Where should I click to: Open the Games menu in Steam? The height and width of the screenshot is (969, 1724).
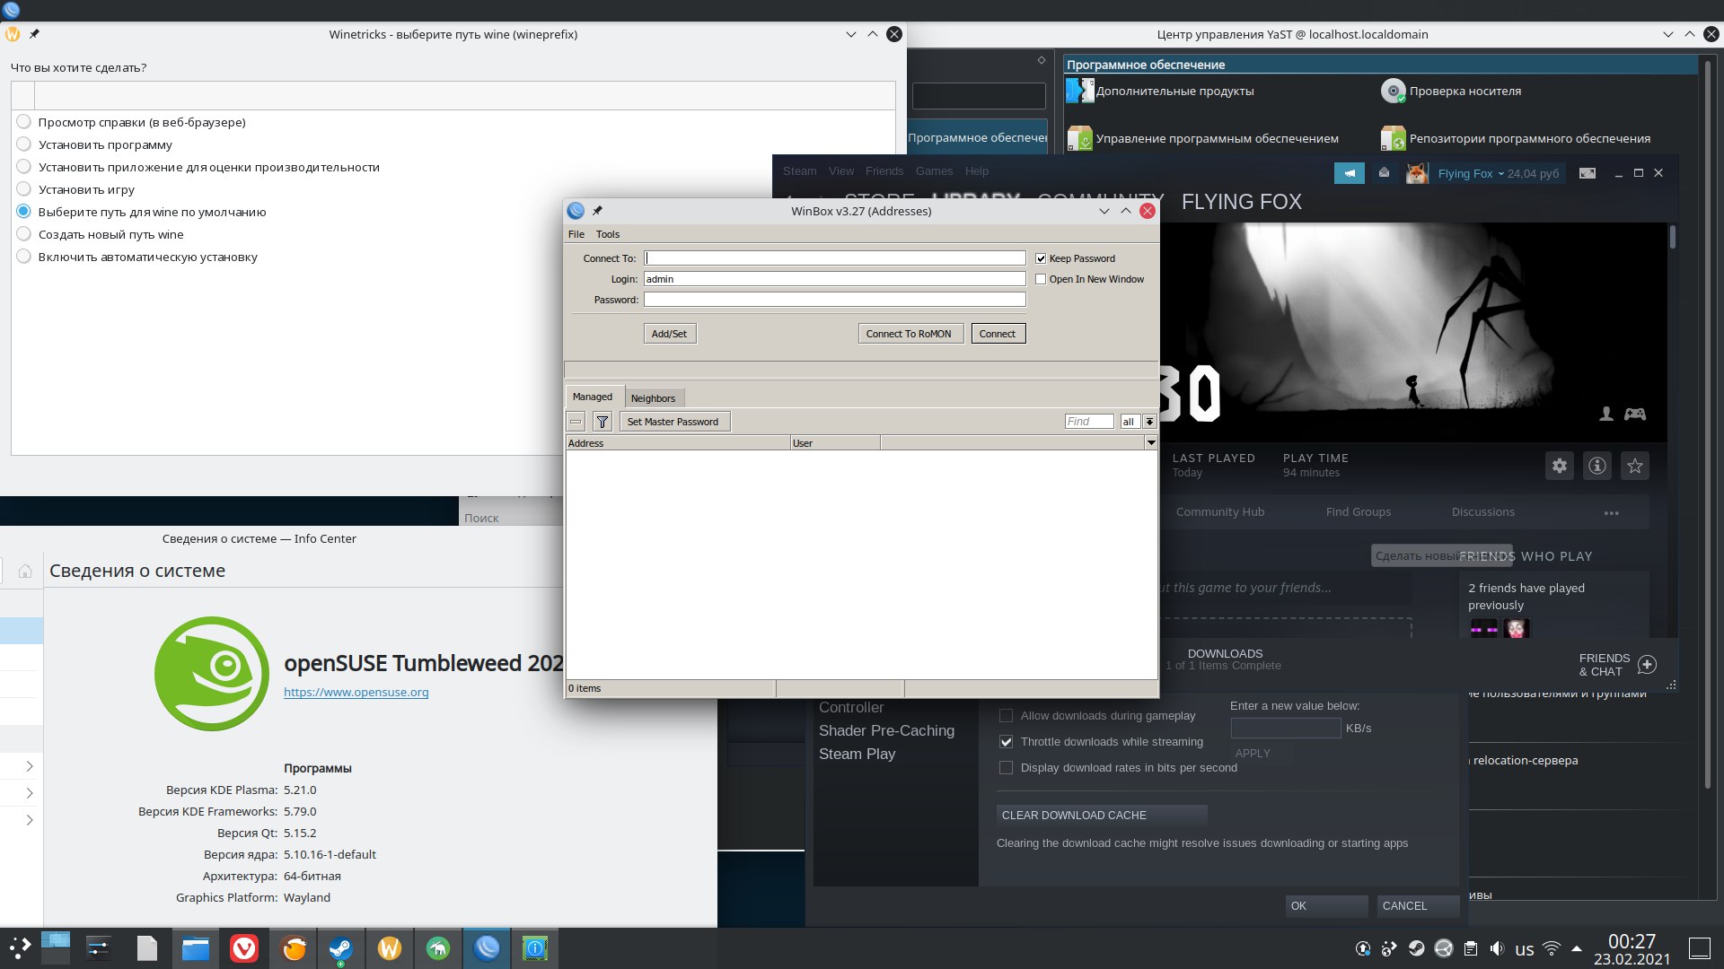point(934,171)
